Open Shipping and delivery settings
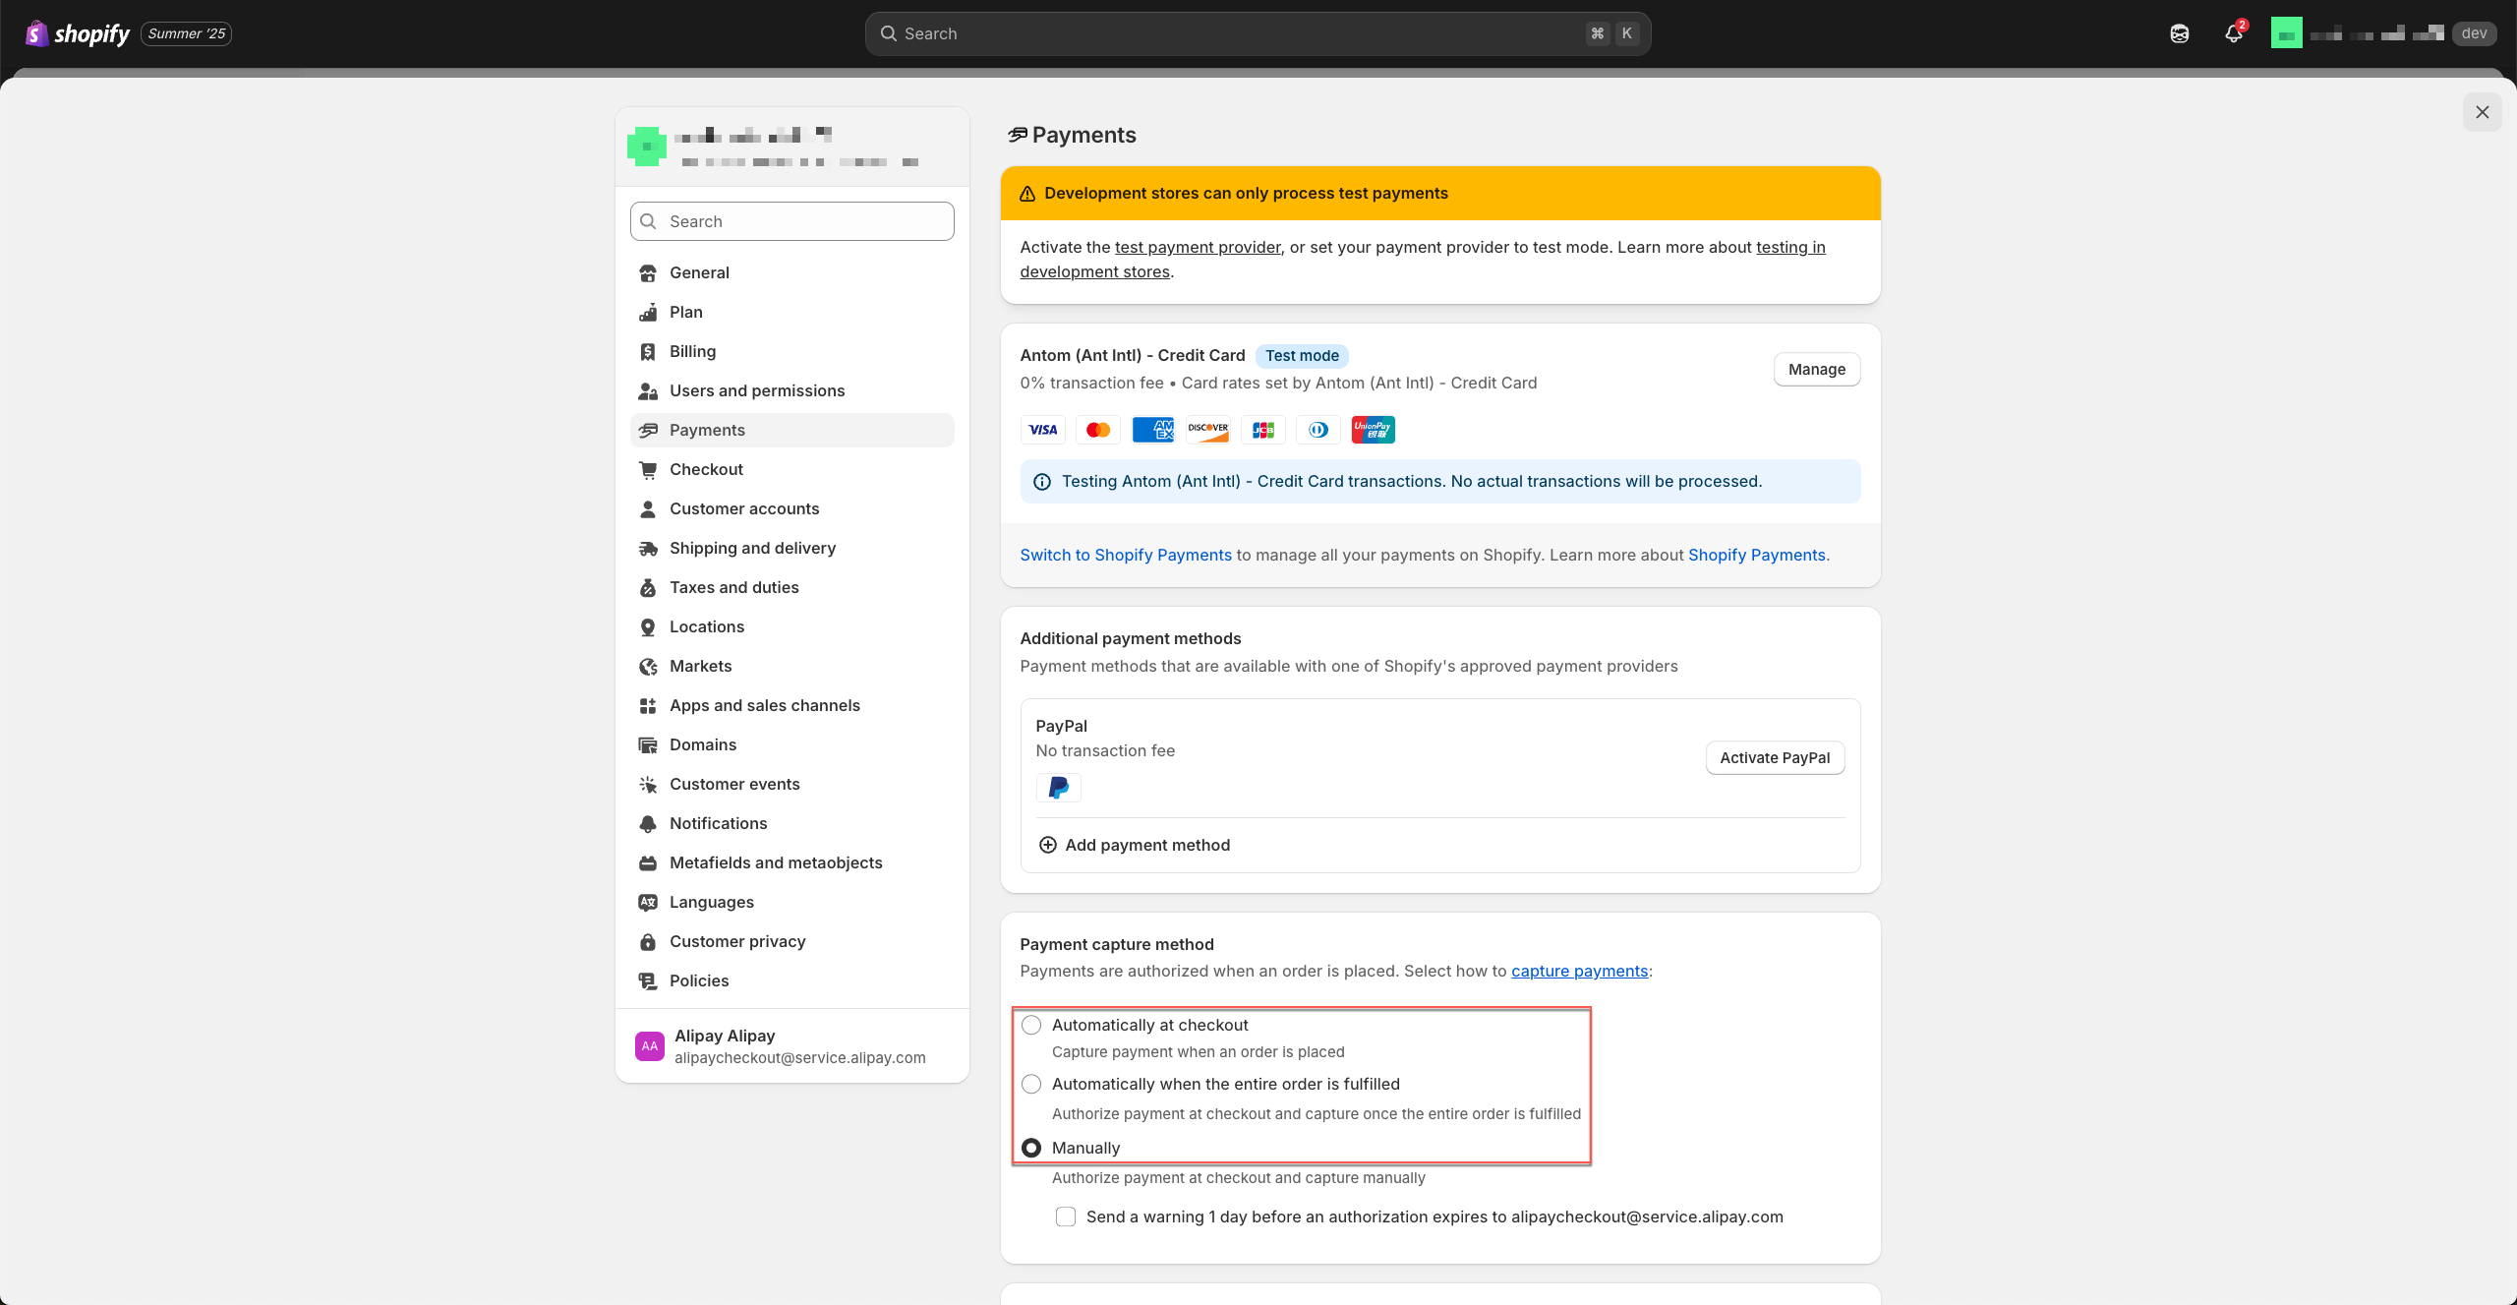 coord(791,548)
